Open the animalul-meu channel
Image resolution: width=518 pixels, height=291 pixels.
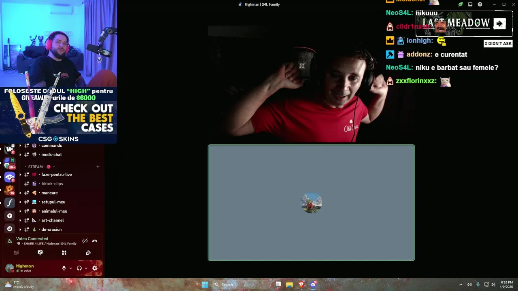click(x=54, y=211)
